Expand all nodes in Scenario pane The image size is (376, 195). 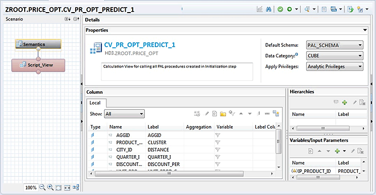click(68, 19)
